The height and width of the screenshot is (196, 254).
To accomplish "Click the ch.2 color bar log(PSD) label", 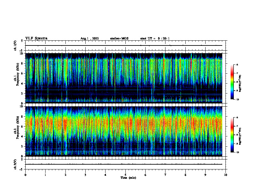I will point(240,136).
